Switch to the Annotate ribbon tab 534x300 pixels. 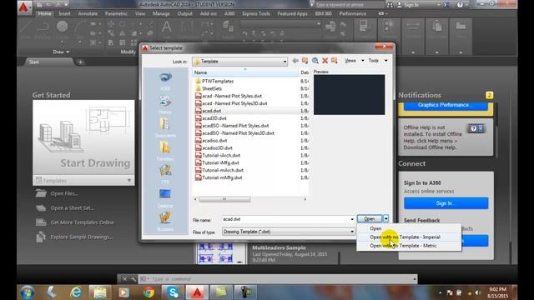coord(88,13)
